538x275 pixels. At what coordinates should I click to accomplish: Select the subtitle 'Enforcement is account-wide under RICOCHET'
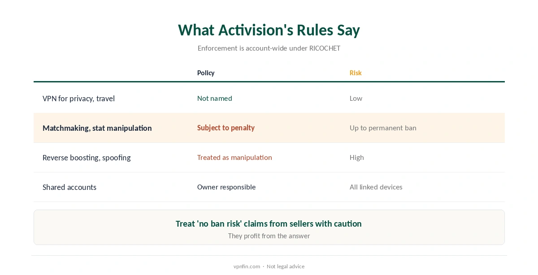[269, 48]
